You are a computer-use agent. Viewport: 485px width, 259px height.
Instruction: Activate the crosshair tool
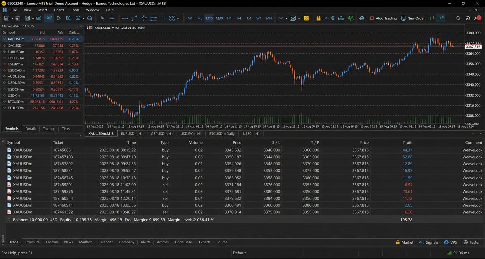pyautogui.click(x=112, y=18)
